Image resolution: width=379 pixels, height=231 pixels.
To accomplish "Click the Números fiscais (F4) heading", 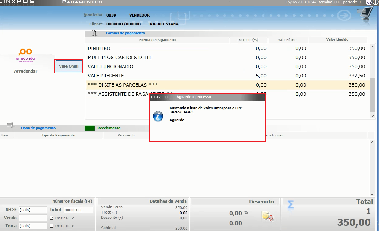I will [x=72, y=201].
